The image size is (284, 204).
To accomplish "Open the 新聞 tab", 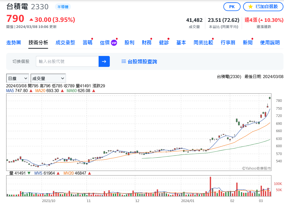I will (x=248, y=43).
